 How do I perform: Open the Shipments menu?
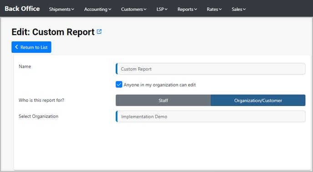(x=61, y=9)
